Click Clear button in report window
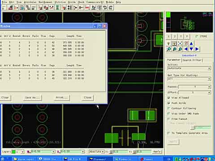This screenshot has width=215, height=161. click(x=5, y=97)
